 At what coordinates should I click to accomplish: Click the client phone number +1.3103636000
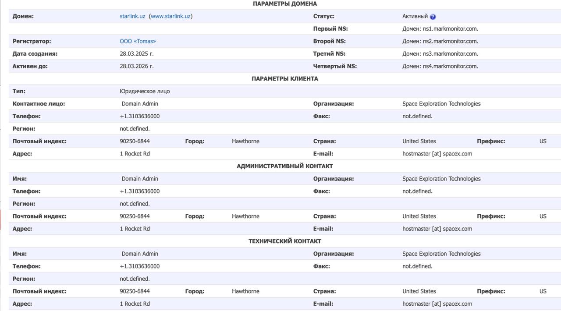(x=140, y=116)
